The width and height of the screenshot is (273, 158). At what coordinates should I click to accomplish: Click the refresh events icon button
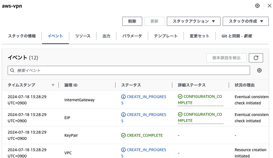256,58
